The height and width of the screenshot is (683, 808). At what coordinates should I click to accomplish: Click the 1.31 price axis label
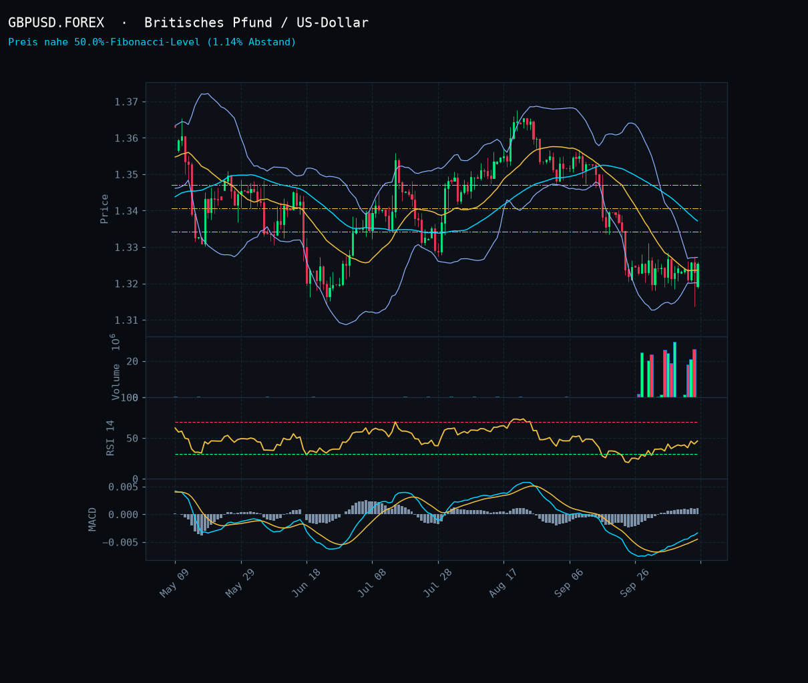pyautogui.click(x=126, y=320)
